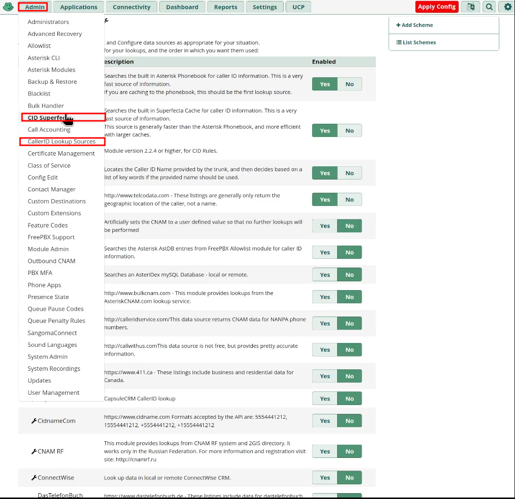
Task: Choose No for trunk-provided Caller ID Name
Action: 349,173
